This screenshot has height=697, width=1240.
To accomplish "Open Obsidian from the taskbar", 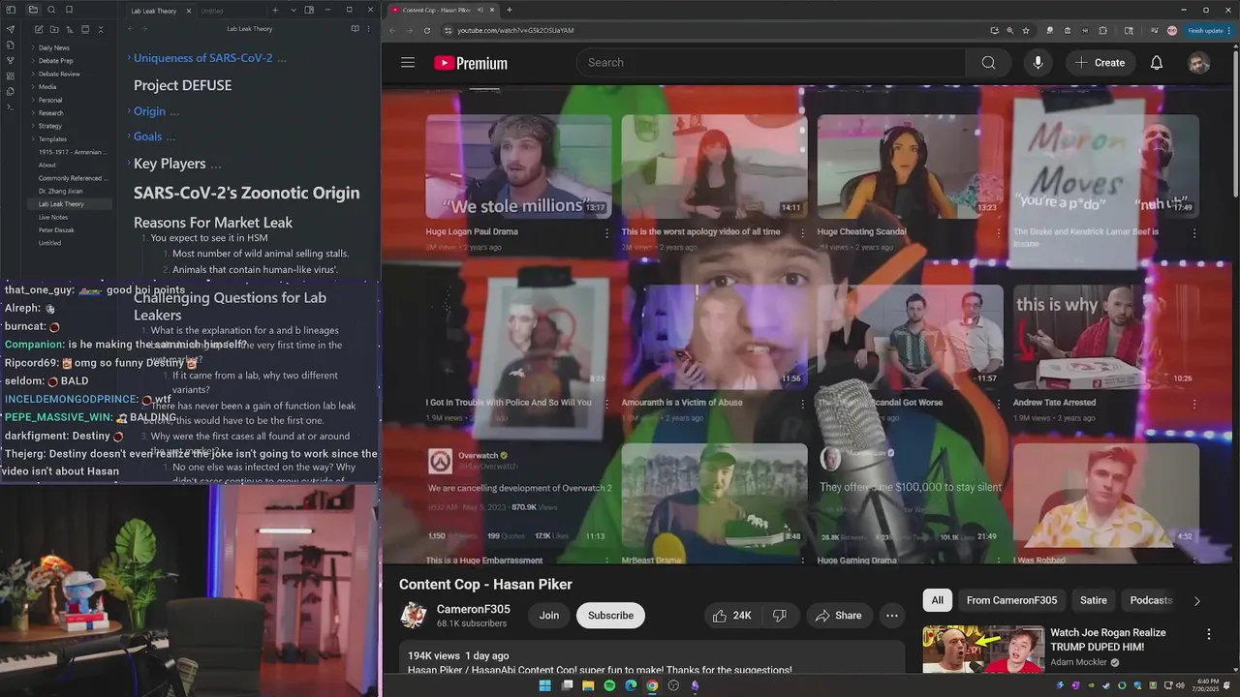I will pyautogui.click(x=696, y=685).
